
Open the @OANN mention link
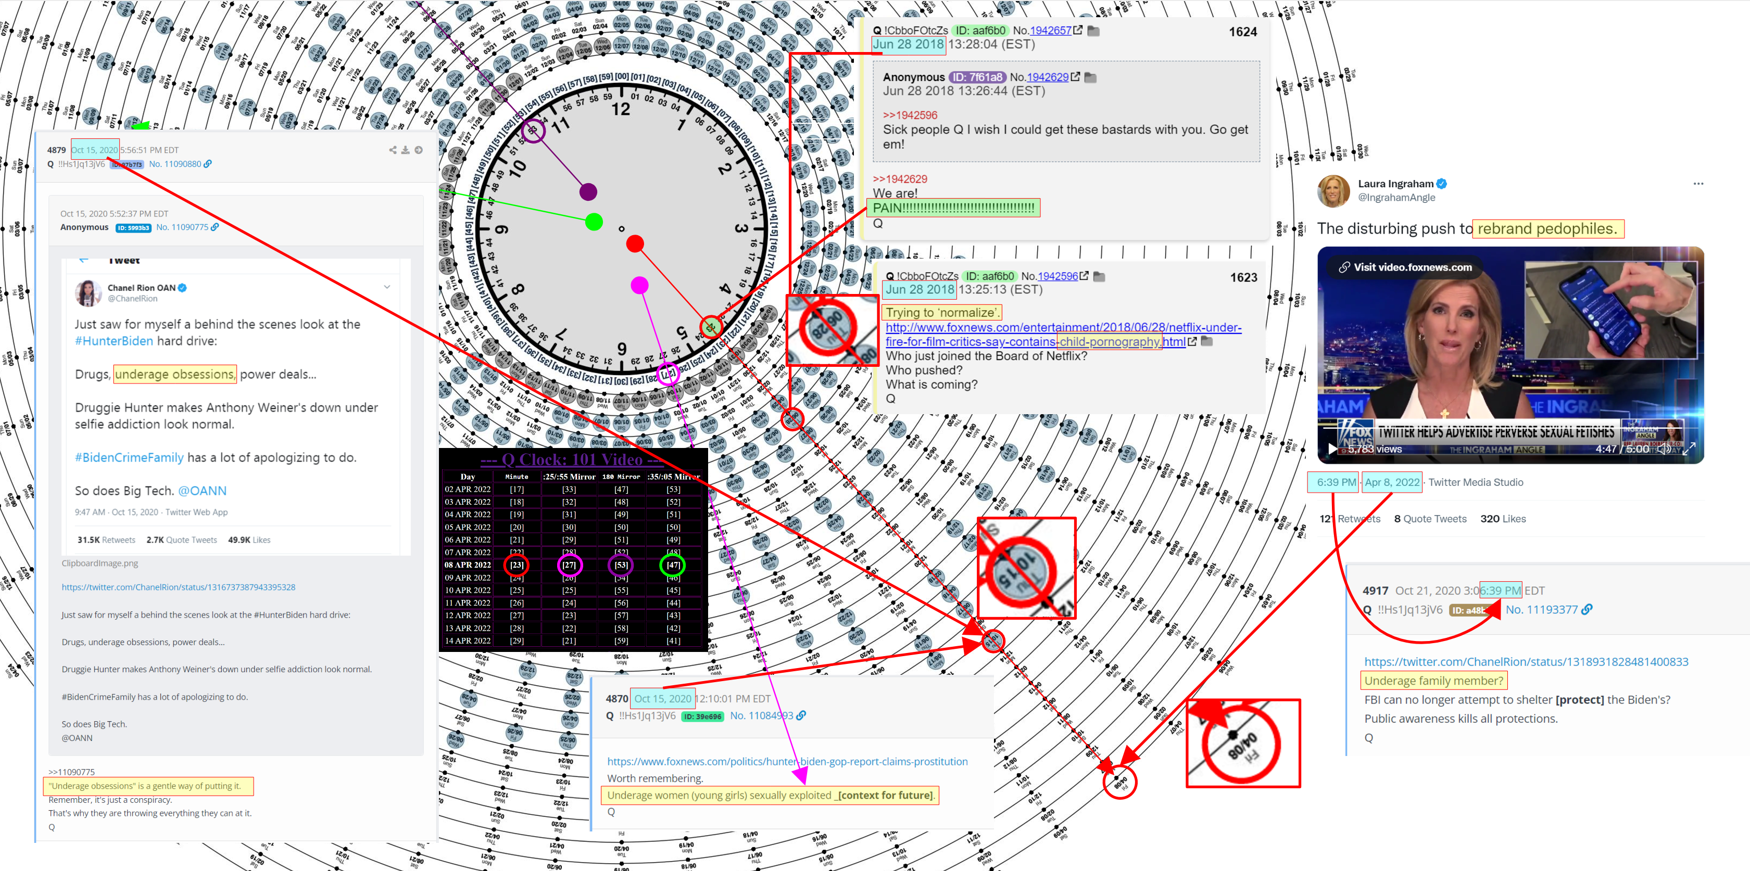(203, 491)
